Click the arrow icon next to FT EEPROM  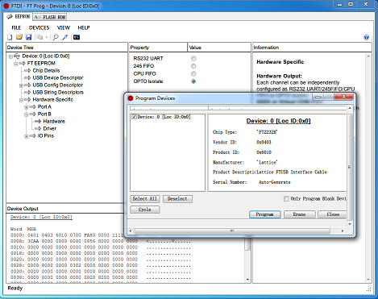[23, 64]
